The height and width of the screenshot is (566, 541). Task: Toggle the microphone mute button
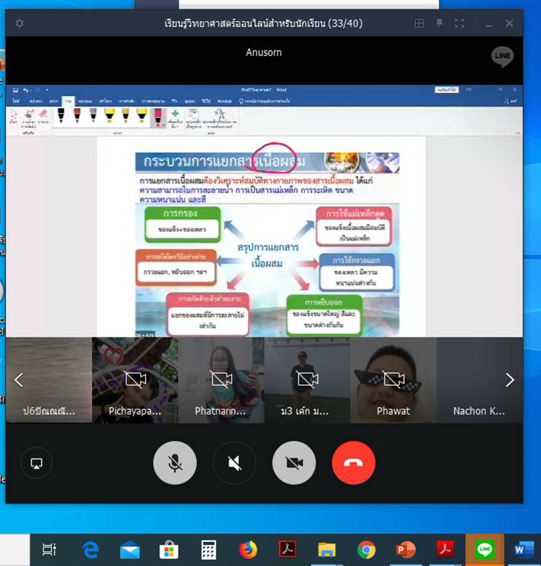tap(174, 463)
